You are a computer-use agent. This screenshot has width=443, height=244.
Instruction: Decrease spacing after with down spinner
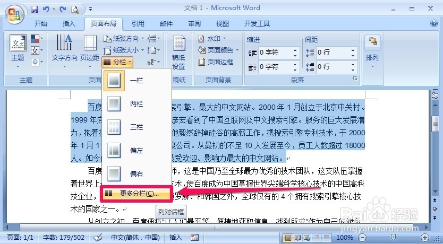(353, 69)
